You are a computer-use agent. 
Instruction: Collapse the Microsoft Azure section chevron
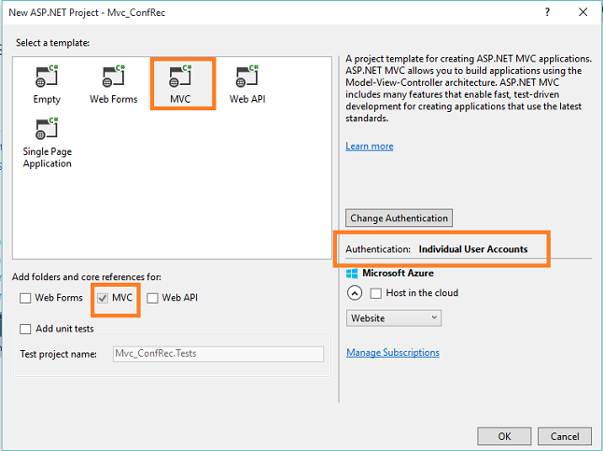pos(355,293)
